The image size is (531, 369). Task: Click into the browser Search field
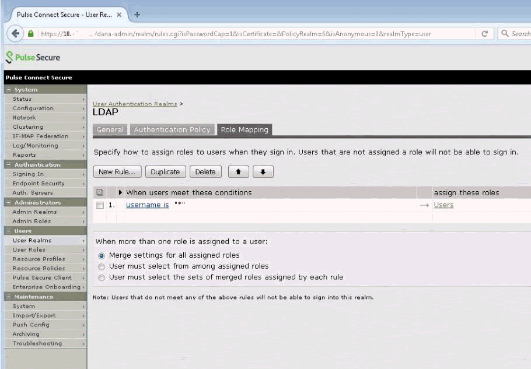518,34
